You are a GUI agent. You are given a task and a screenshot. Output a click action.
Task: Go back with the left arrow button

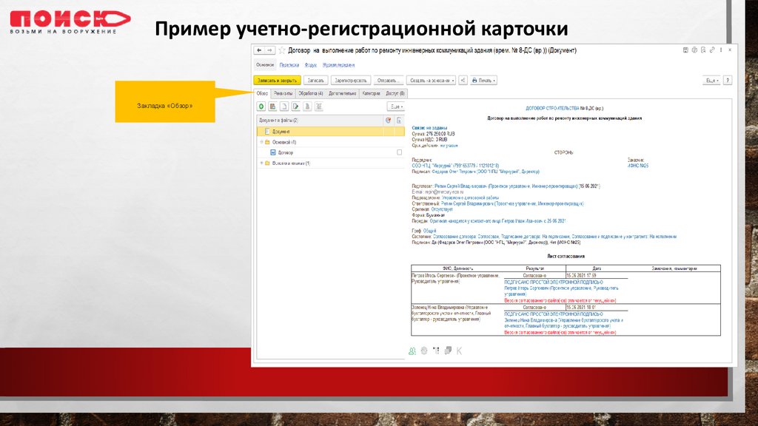tap(259, 50)
